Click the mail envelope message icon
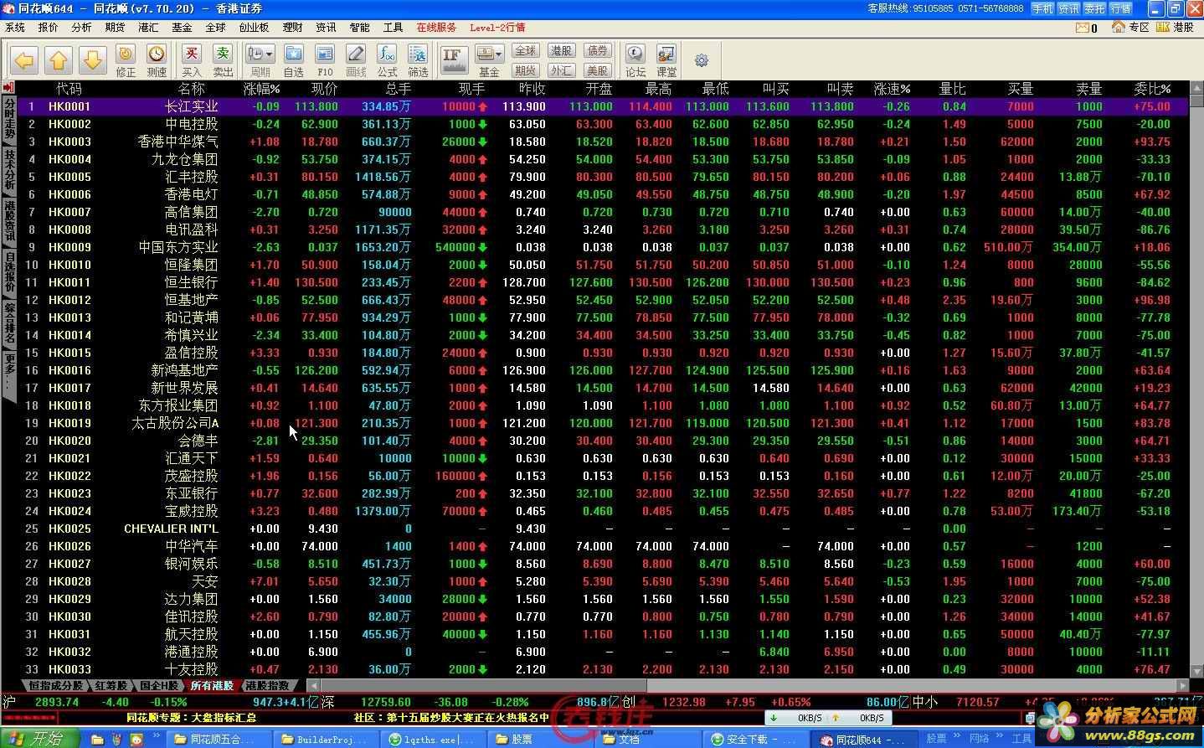 [x=1082, y=28]
